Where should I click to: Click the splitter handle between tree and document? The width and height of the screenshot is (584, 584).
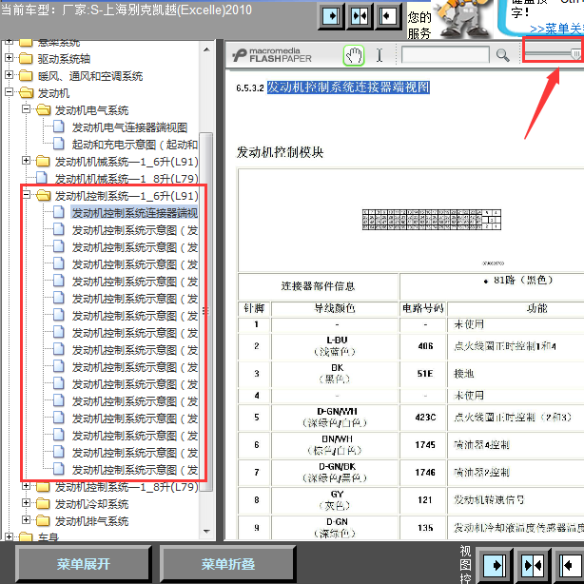[x=204, y=311]
